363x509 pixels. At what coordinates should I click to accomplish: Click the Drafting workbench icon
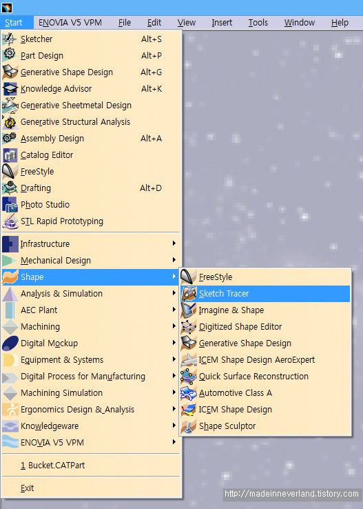[10, 188]
